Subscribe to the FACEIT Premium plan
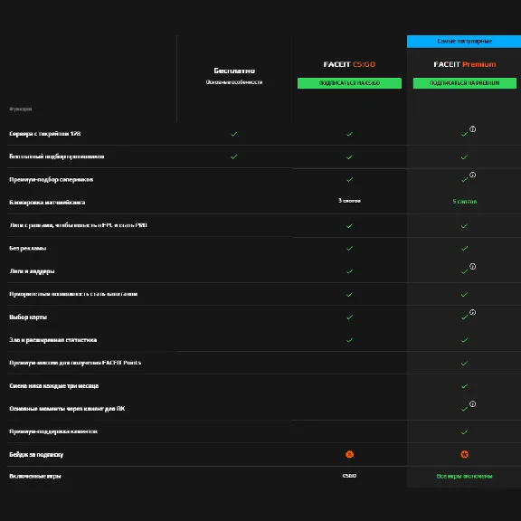This screenshot has width=521, height=521. coord(465,83)
